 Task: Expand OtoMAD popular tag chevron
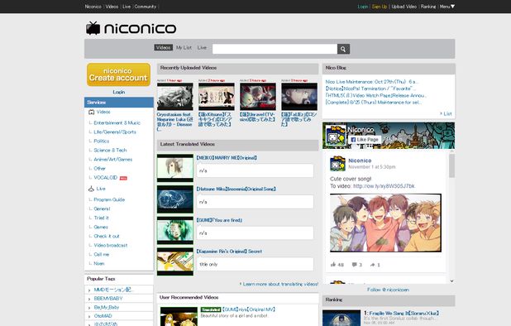89,317
